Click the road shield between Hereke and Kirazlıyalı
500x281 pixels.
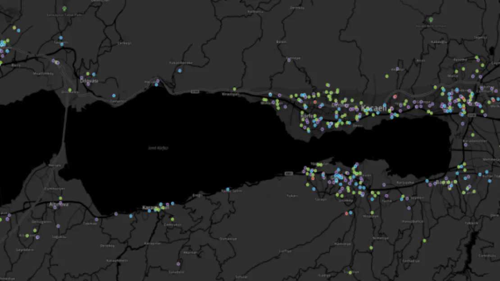[x=195, y=92]
